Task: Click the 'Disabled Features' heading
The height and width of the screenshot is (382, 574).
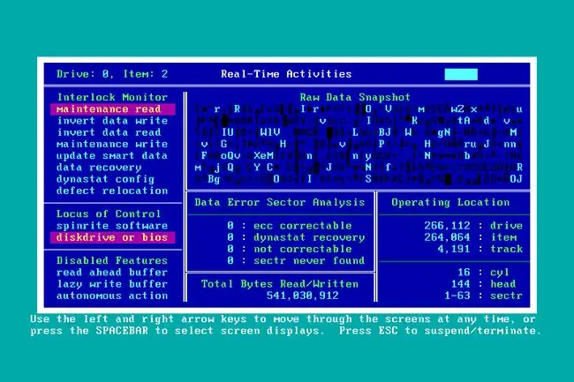Action: [112, 260]
